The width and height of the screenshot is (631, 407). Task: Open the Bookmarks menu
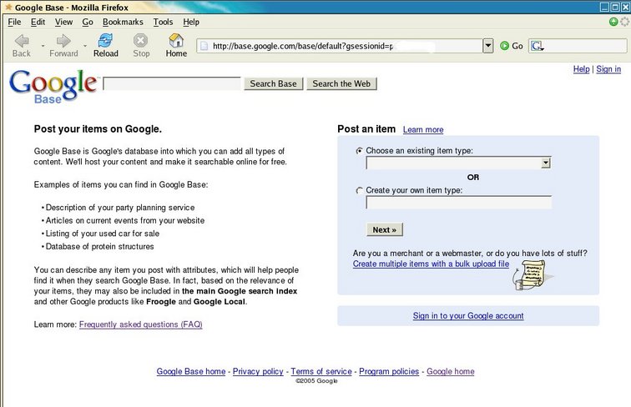tap(123, 23)
